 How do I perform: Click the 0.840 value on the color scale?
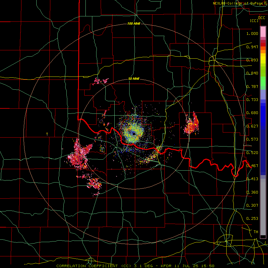click(x=252, y=73)
